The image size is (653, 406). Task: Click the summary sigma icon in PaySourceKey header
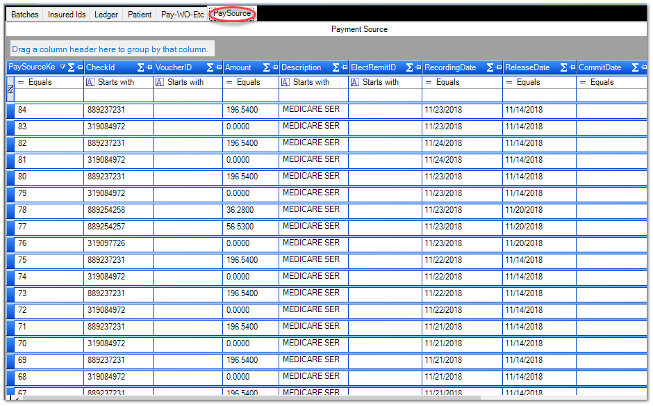(x=72, y=67)
